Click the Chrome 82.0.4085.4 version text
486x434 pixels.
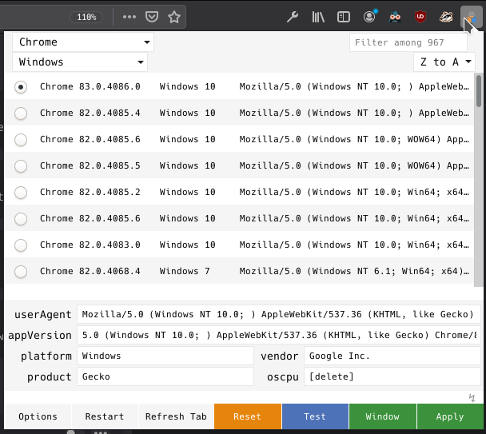(90, 113)
